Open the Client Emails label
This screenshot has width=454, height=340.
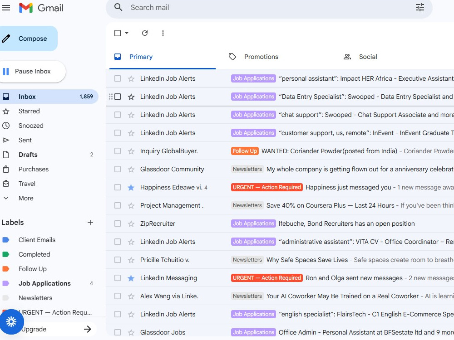pos(37,240)
